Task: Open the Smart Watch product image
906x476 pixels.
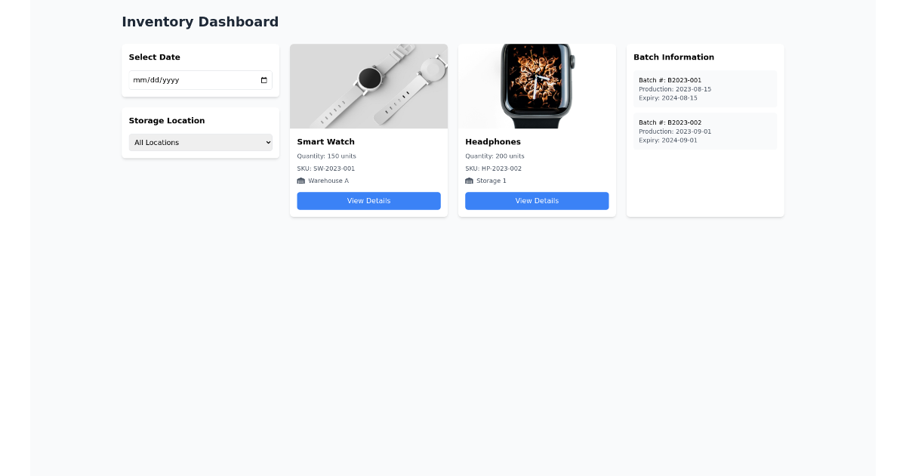Action: [x=368, y=85]
